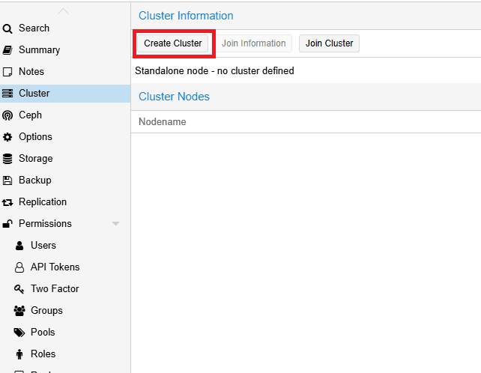Viewport: 481px width, 373px height.
Task: Click the Storage database icon
Action: pyautogui.click(x=7, y=159)
